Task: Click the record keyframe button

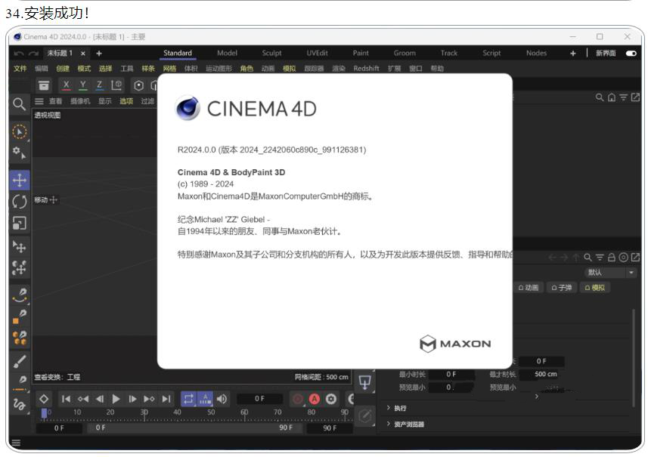Action: pos(298,399)
